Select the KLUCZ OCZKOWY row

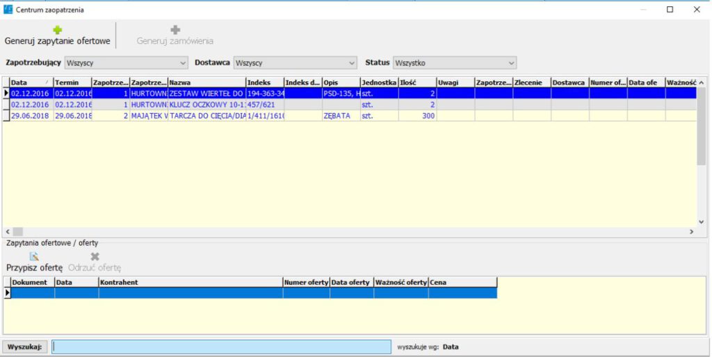tap(207, 104)
